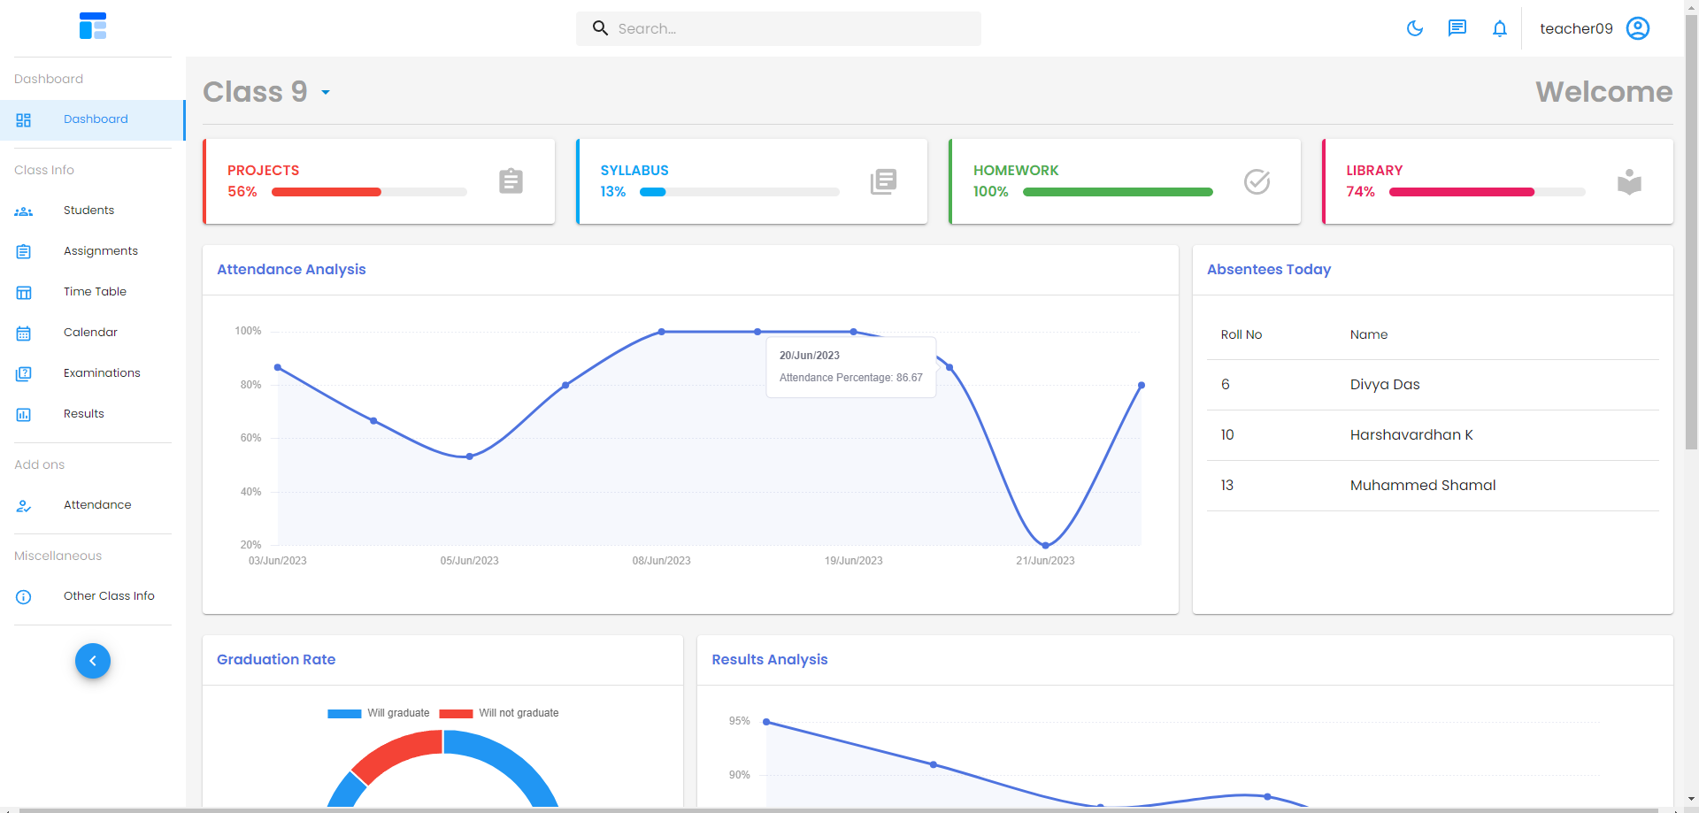This screenshot has width=1699, height=813.
Task: Click the search magnifier icon
Action: pos(600,28)
